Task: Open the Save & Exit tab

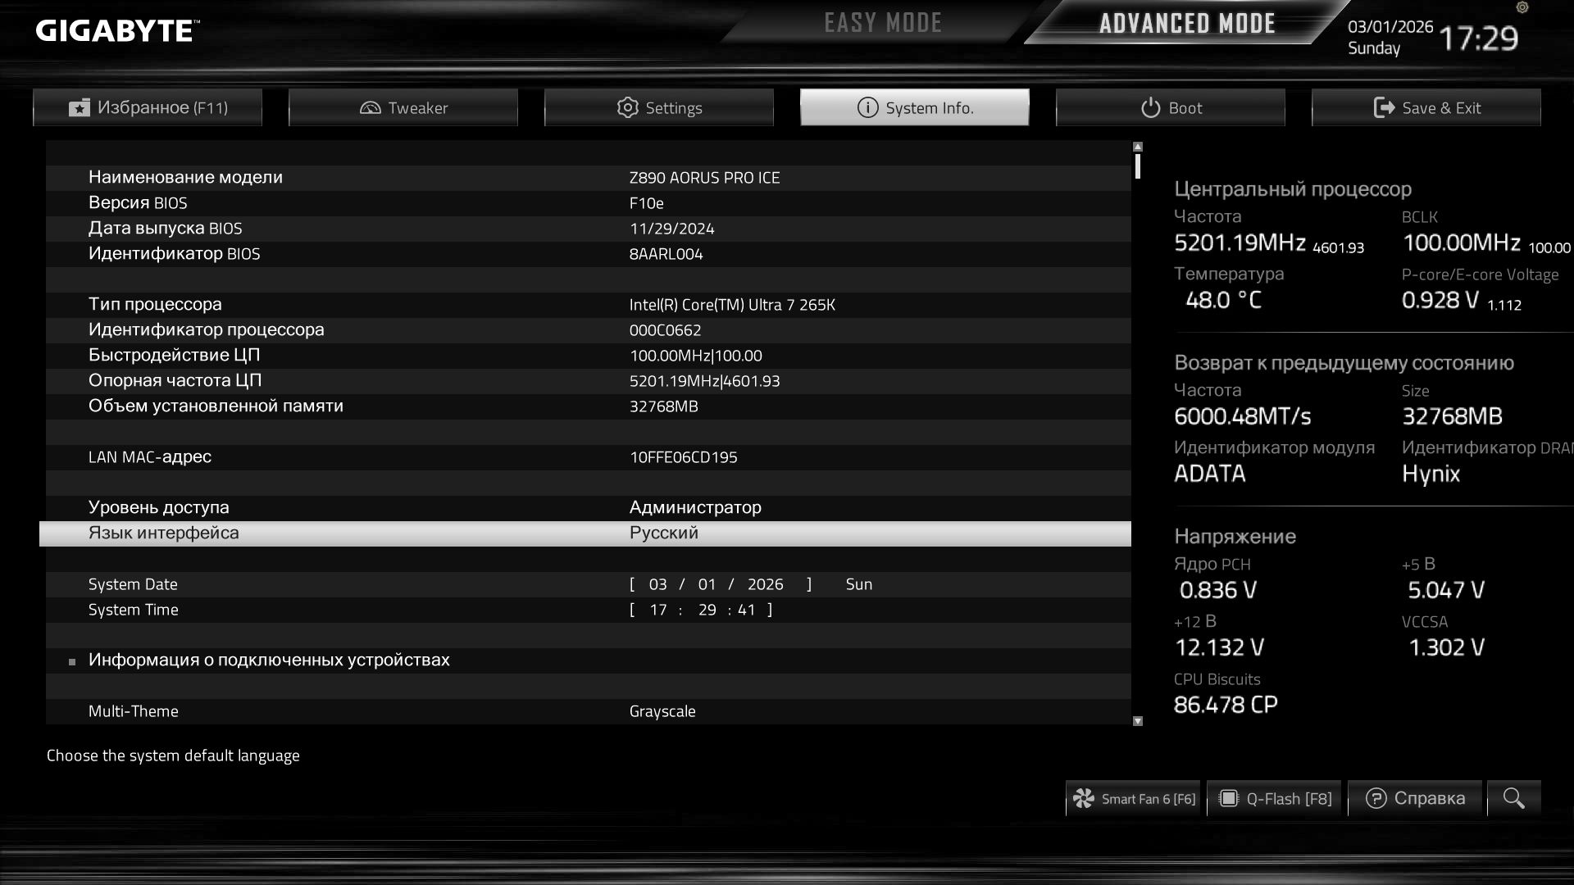Action: click(1426, 107)
